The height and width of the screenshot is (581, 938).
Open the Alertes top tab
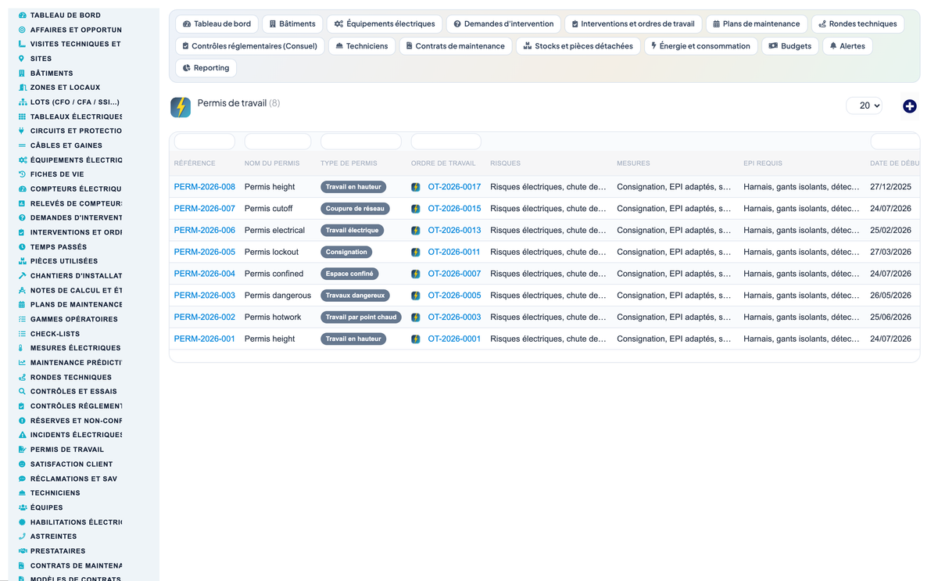click(847, 46)
